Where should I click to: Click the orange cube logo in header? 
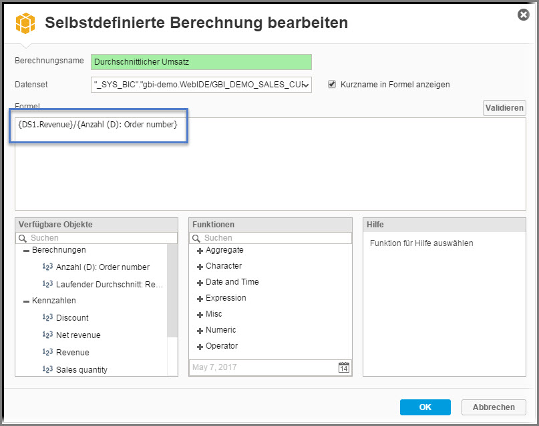point(25,23)
